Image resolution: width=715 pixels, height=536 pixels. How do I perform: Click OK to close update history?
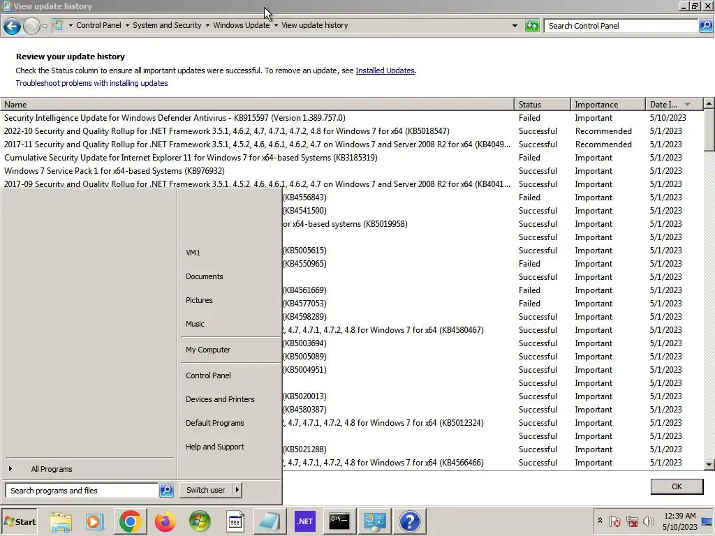pyautogui.click(x=677, y=486)
